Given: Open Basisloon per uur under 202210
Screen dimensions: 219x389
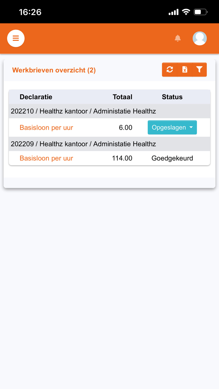Looking at the screenshot, I should click(x=46, y=128).
